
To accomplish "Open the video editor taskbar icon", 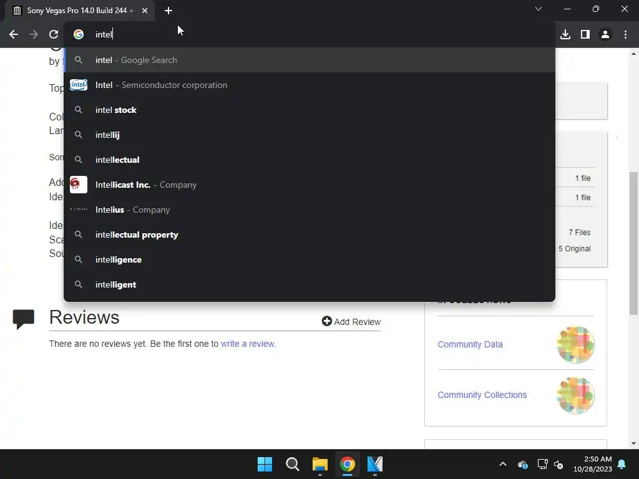I will [x=375, y=464].
